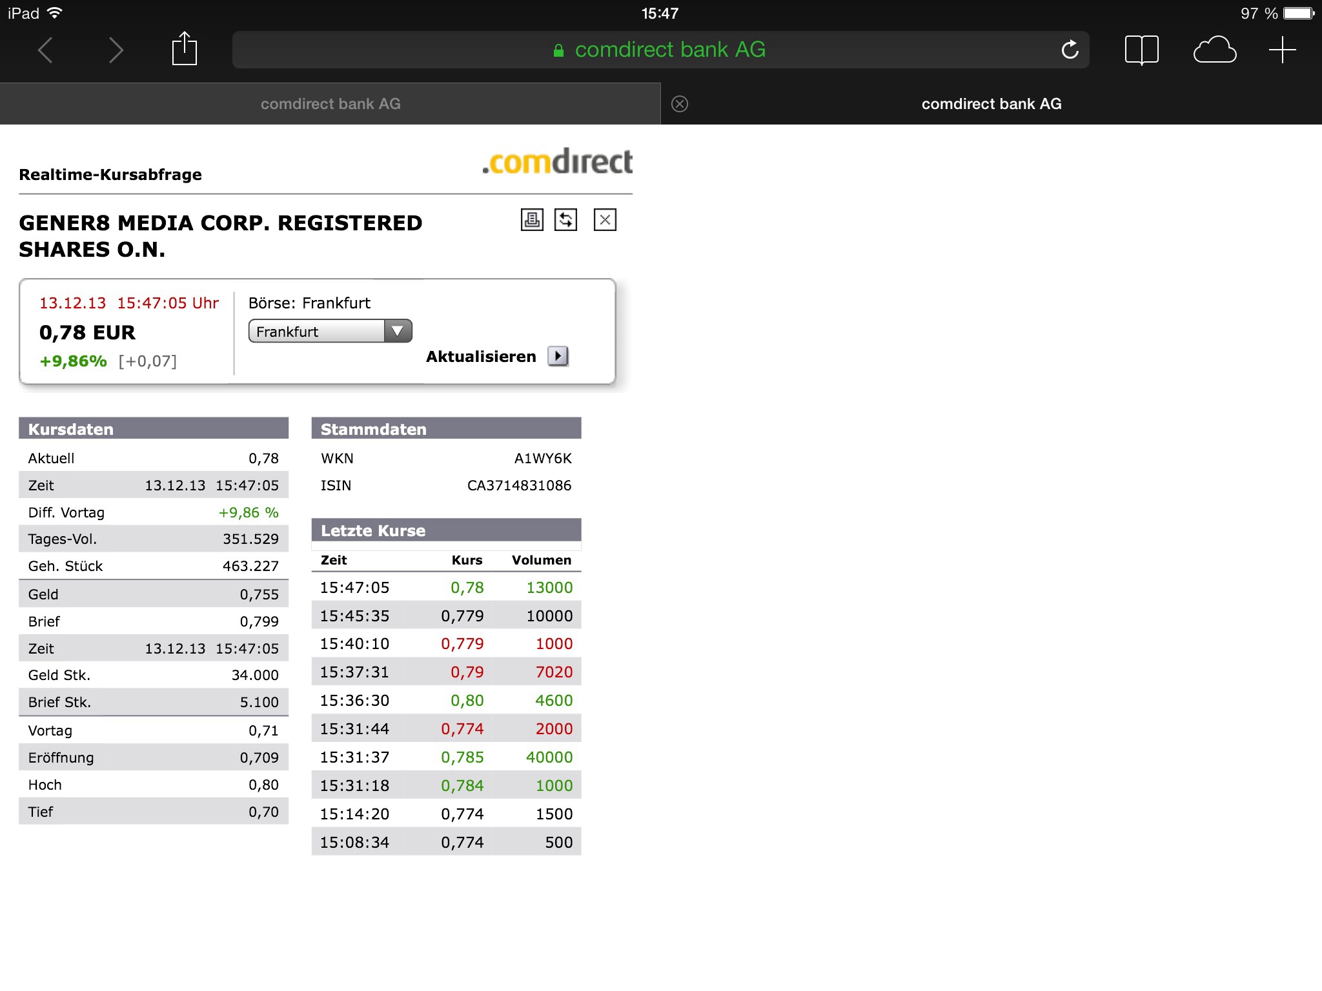This screenshot has height=991, width=1322.
Task: Click the swap arrows icon beside title
Action: pyautogui.click(x=565, y=220)
